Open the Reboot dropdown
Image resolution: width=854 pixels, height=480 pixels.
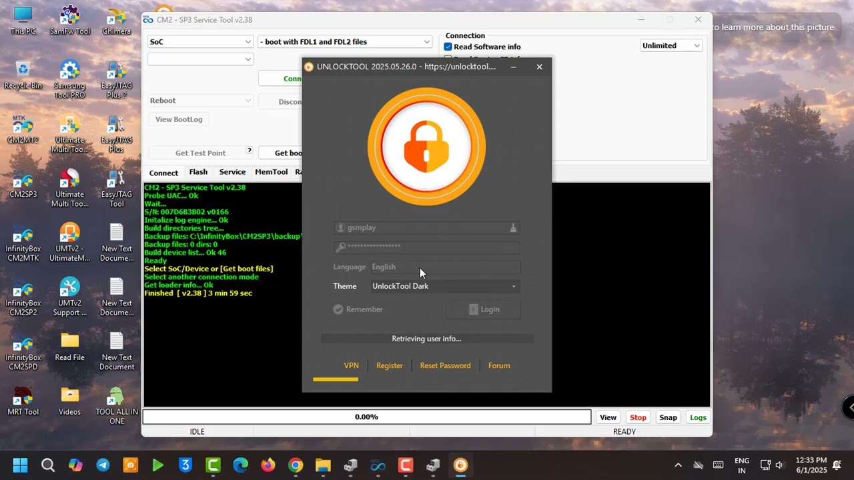[200, 101]
